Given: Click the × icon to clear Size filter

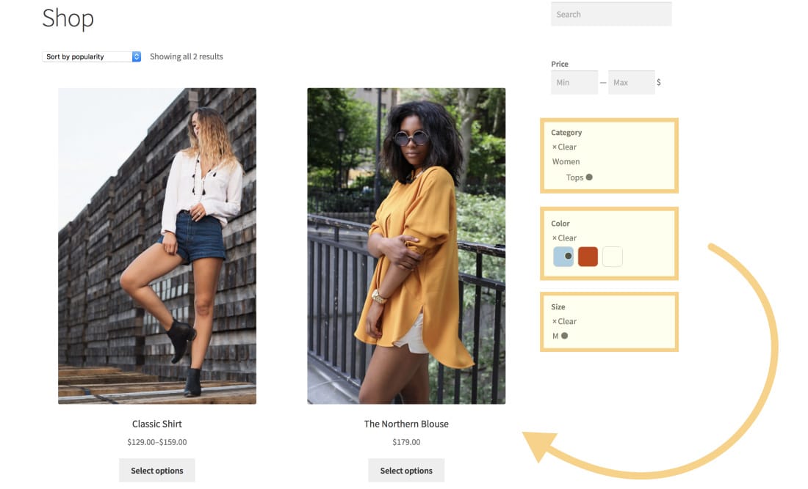Looking at the screenshot, I should pyautogui.click(x=555, y=321).
